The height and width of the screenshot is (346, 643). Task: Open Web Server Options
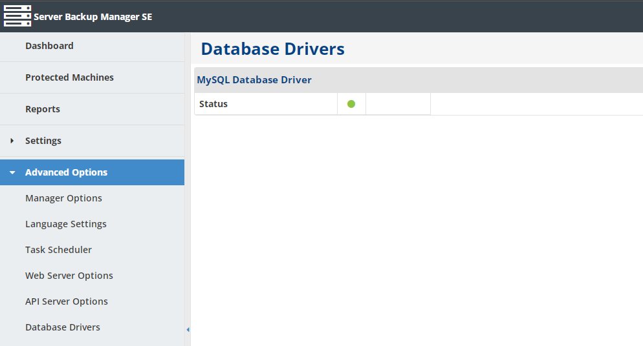(x=69, y=276)
